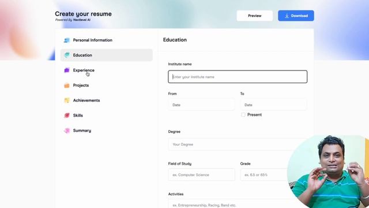Click the 'Activities' field label
The height and width of the screenshot is (208, 369).
pos(176,194)
